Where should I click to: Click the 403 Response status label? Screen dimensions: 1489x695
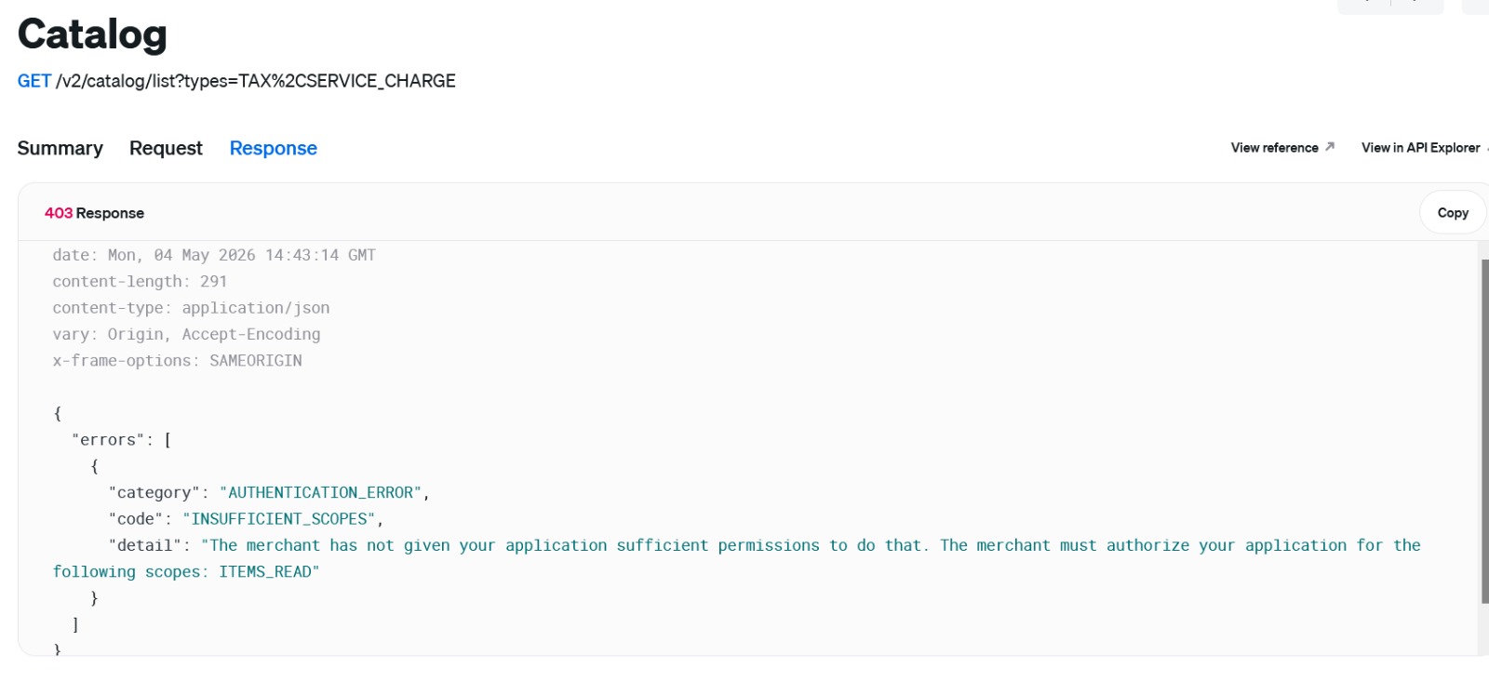click(x=94, y=213)
